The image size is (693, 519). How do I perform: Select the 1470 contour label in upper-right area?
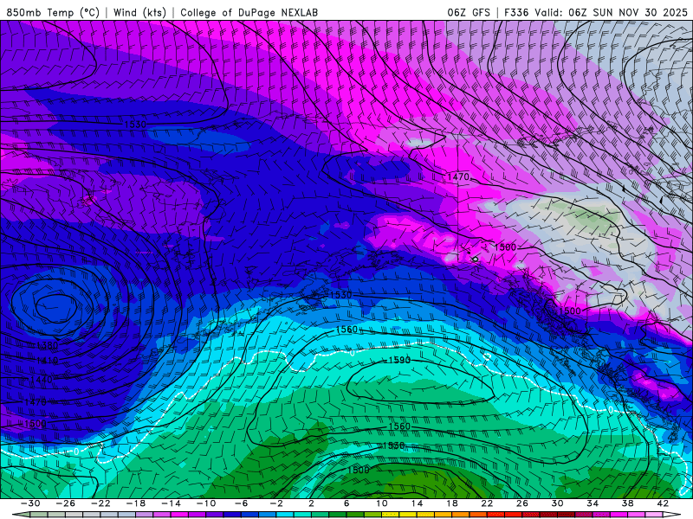[x=458, y=177]
